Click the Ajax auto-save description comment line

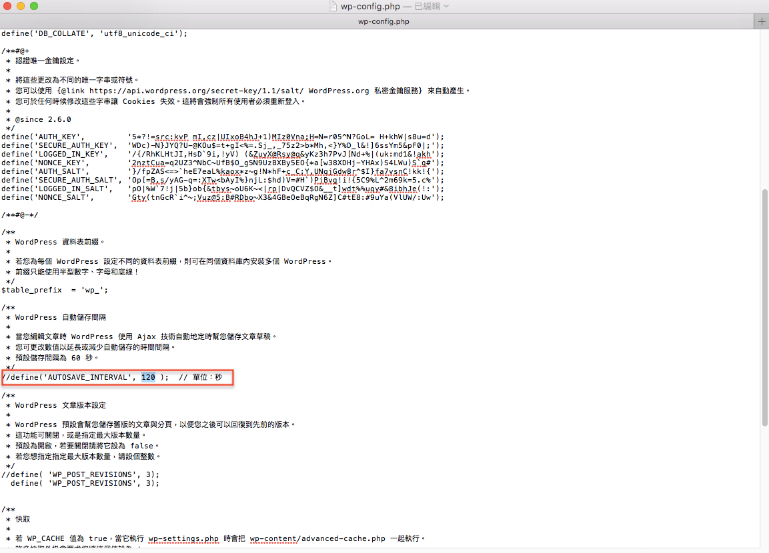141,337
